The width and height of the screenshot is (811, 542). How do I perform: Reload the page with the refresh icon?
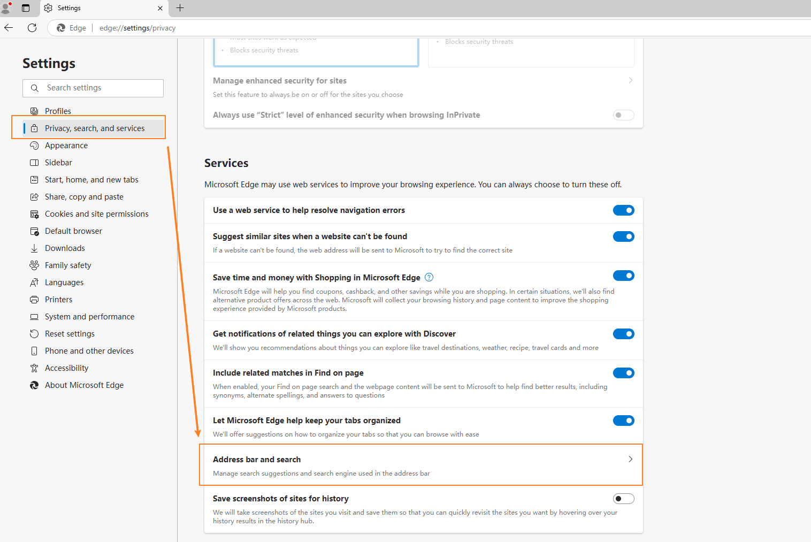(32, 28)
